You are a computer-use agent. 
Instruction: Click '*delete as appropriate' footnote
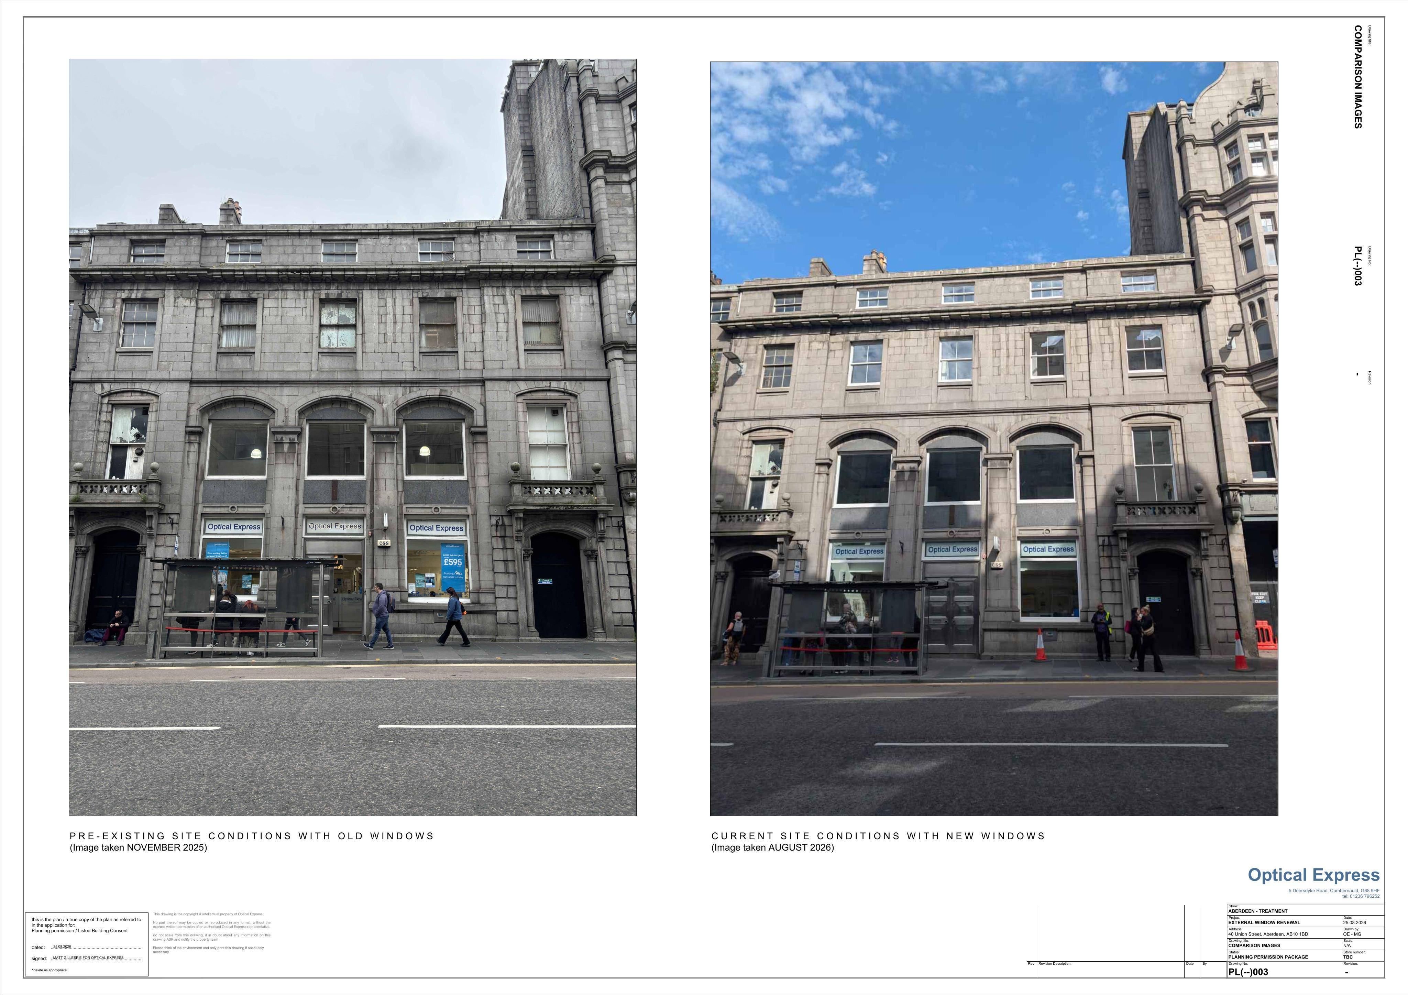click(49, 970)
